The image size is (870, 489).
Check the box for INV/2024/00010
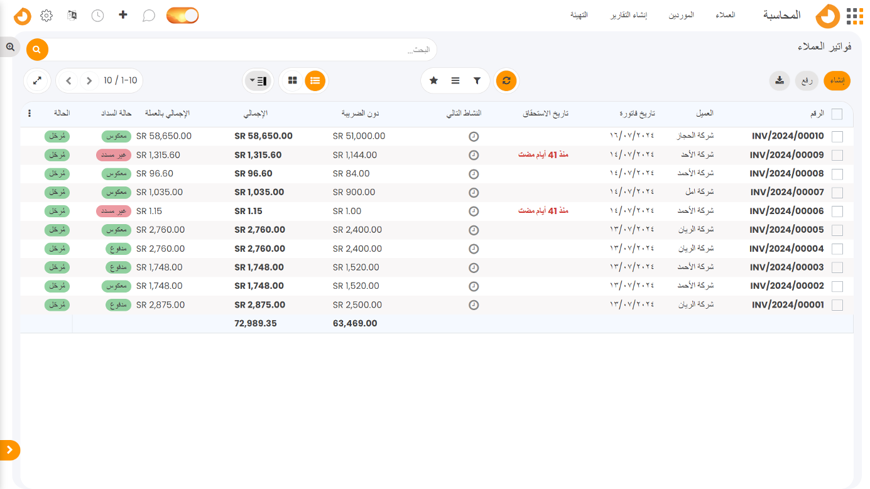click(x=837, y=136)
